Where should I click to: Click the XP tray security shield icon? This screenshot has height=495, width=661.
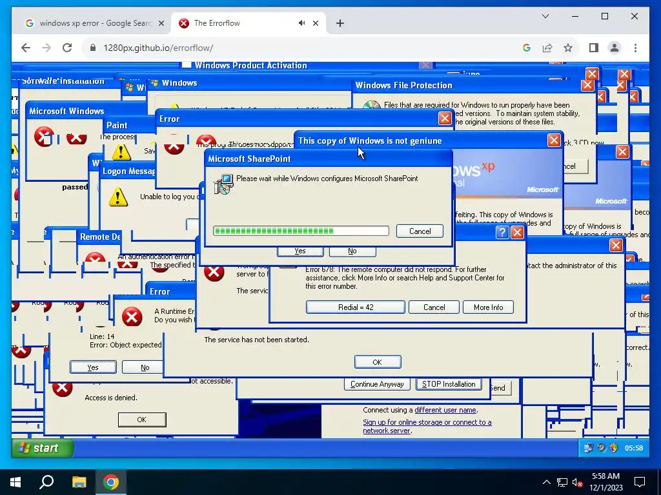(x=614, y=449)
